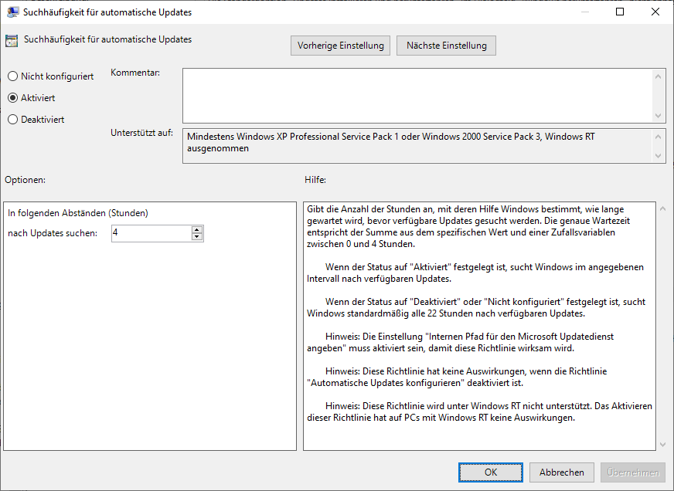Cancel dialog with Abbrechen
Screen dimensions: 674x491
(561, 472)
